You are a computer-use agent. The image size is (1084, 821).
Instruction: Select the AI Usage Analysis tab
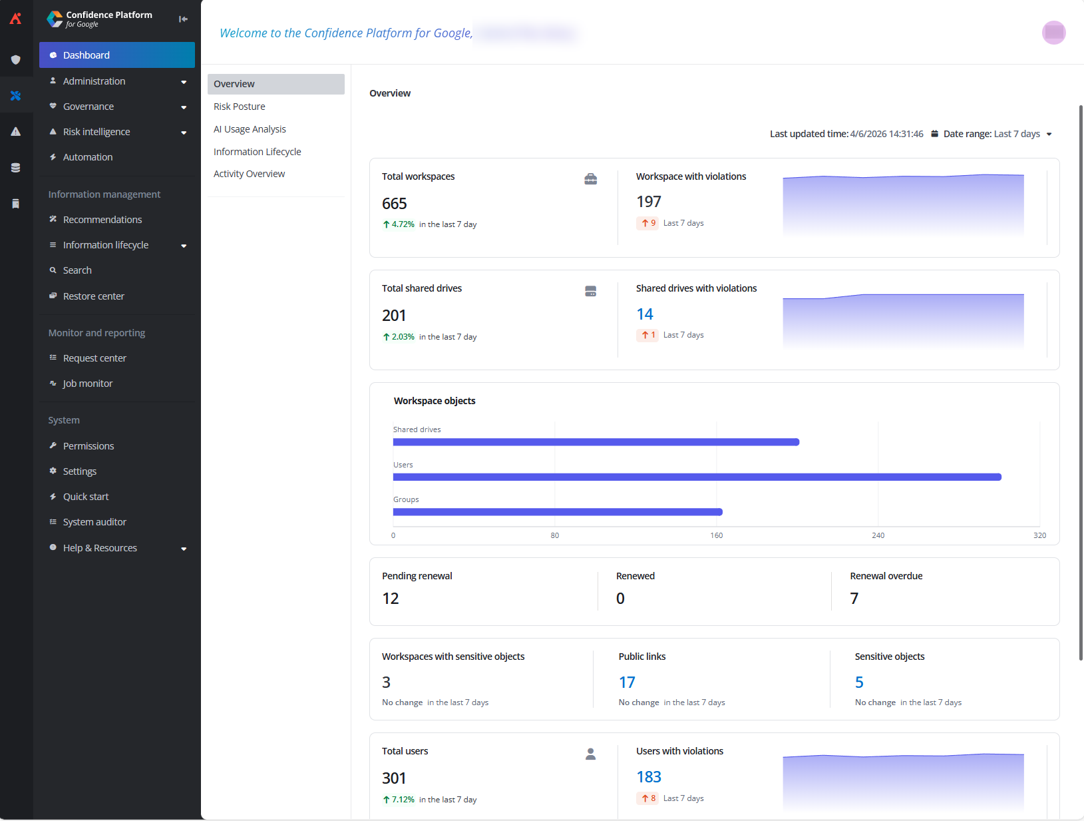point(250,129)
